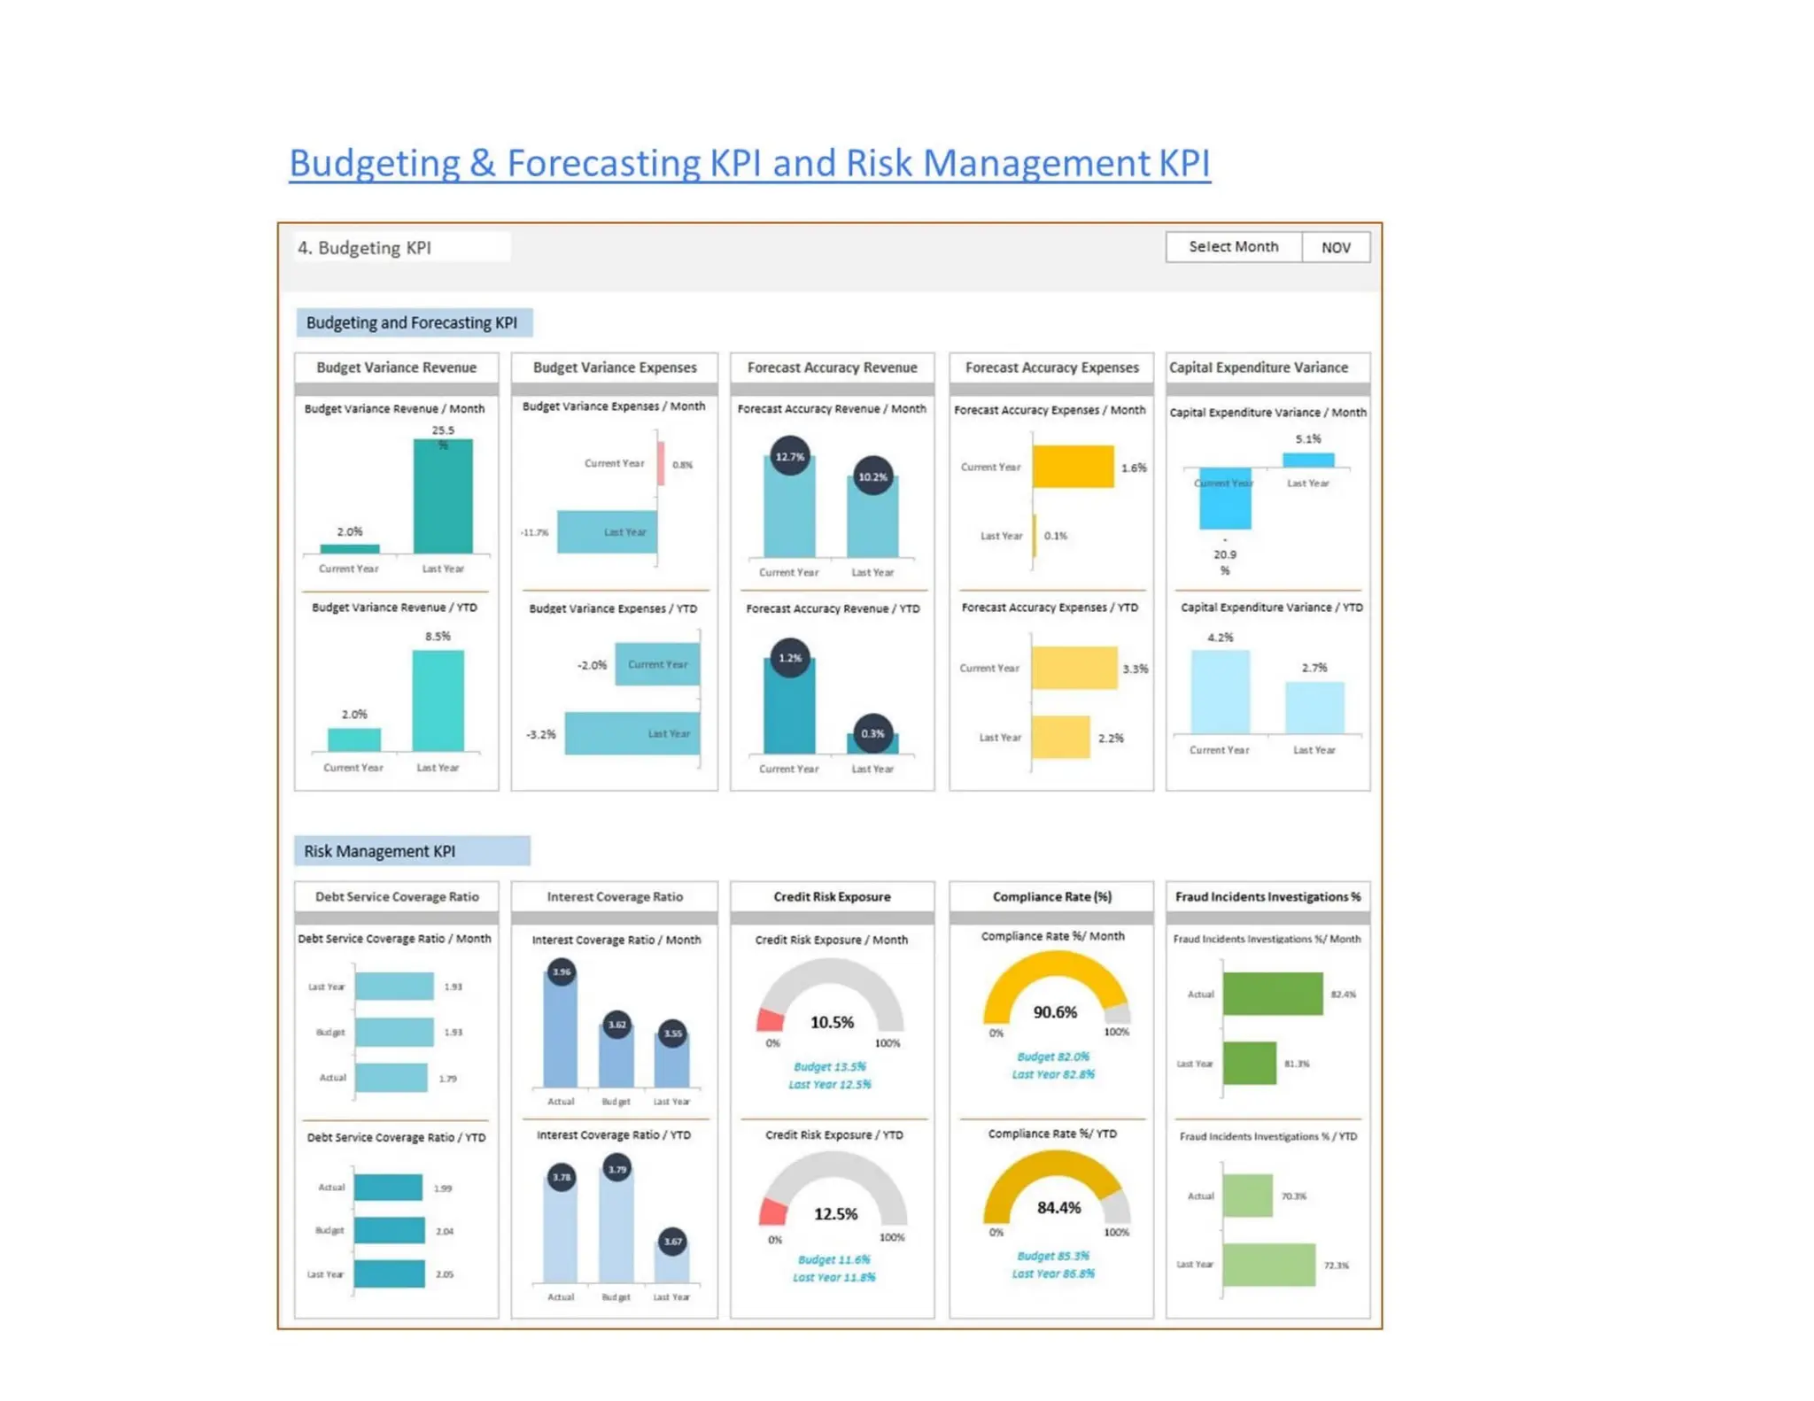Click the 10.2% forecast accuracy revenue marker

click(x=872, y=476)
